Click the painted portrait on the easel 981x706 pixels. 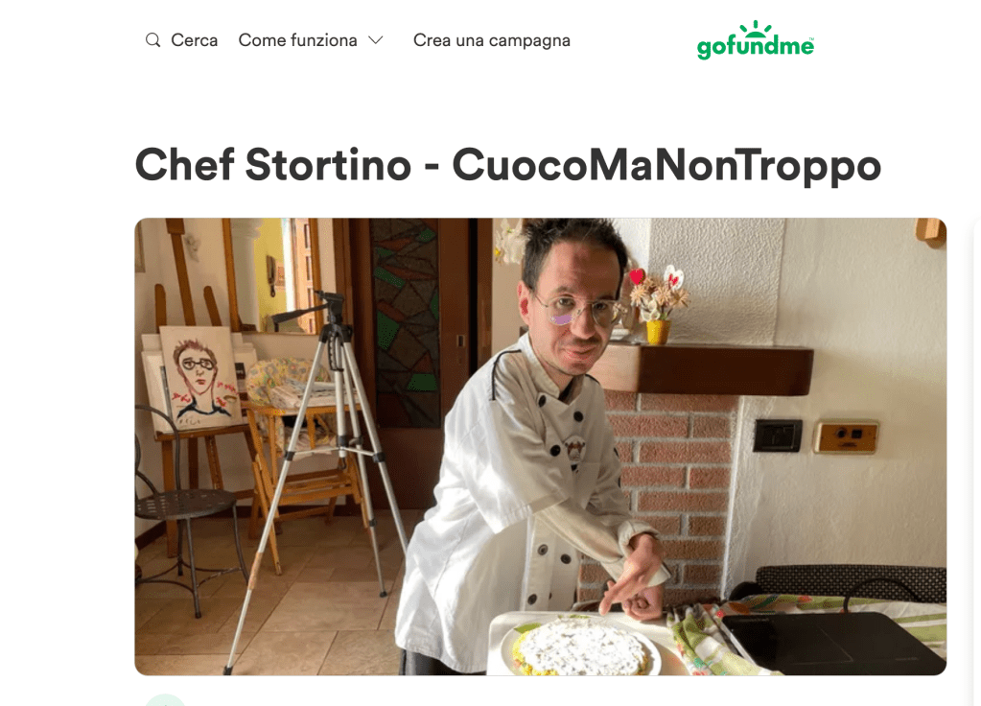200,377
